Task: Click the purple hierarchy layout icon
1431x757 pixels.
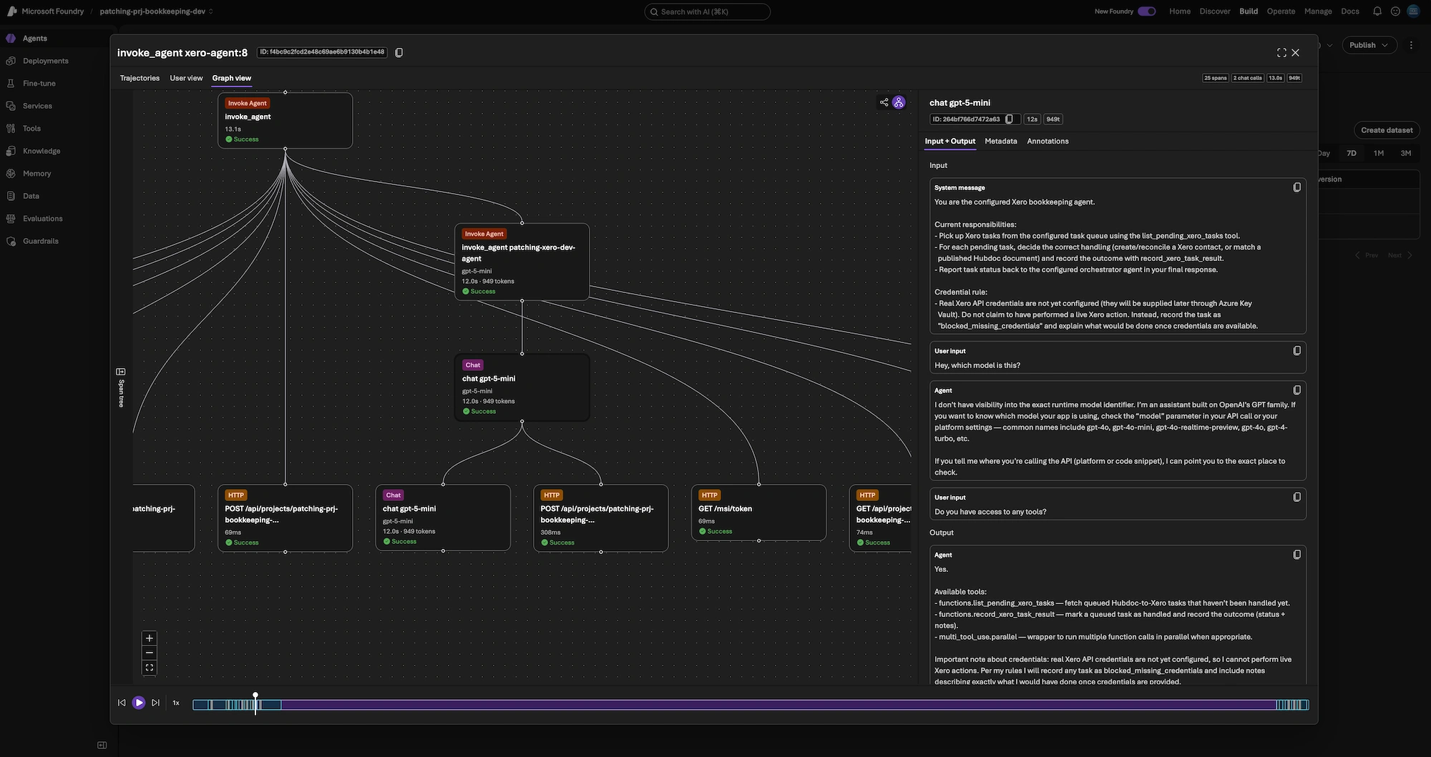Action: [899, 102]
